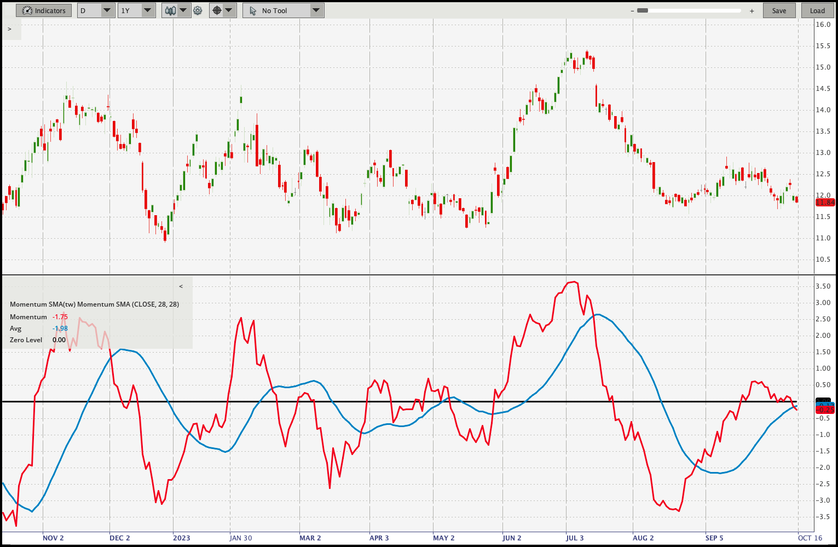This screenshot has width=838, height=547.
Task: Click the APR 3 date label
Action: (x=379, y=538)
